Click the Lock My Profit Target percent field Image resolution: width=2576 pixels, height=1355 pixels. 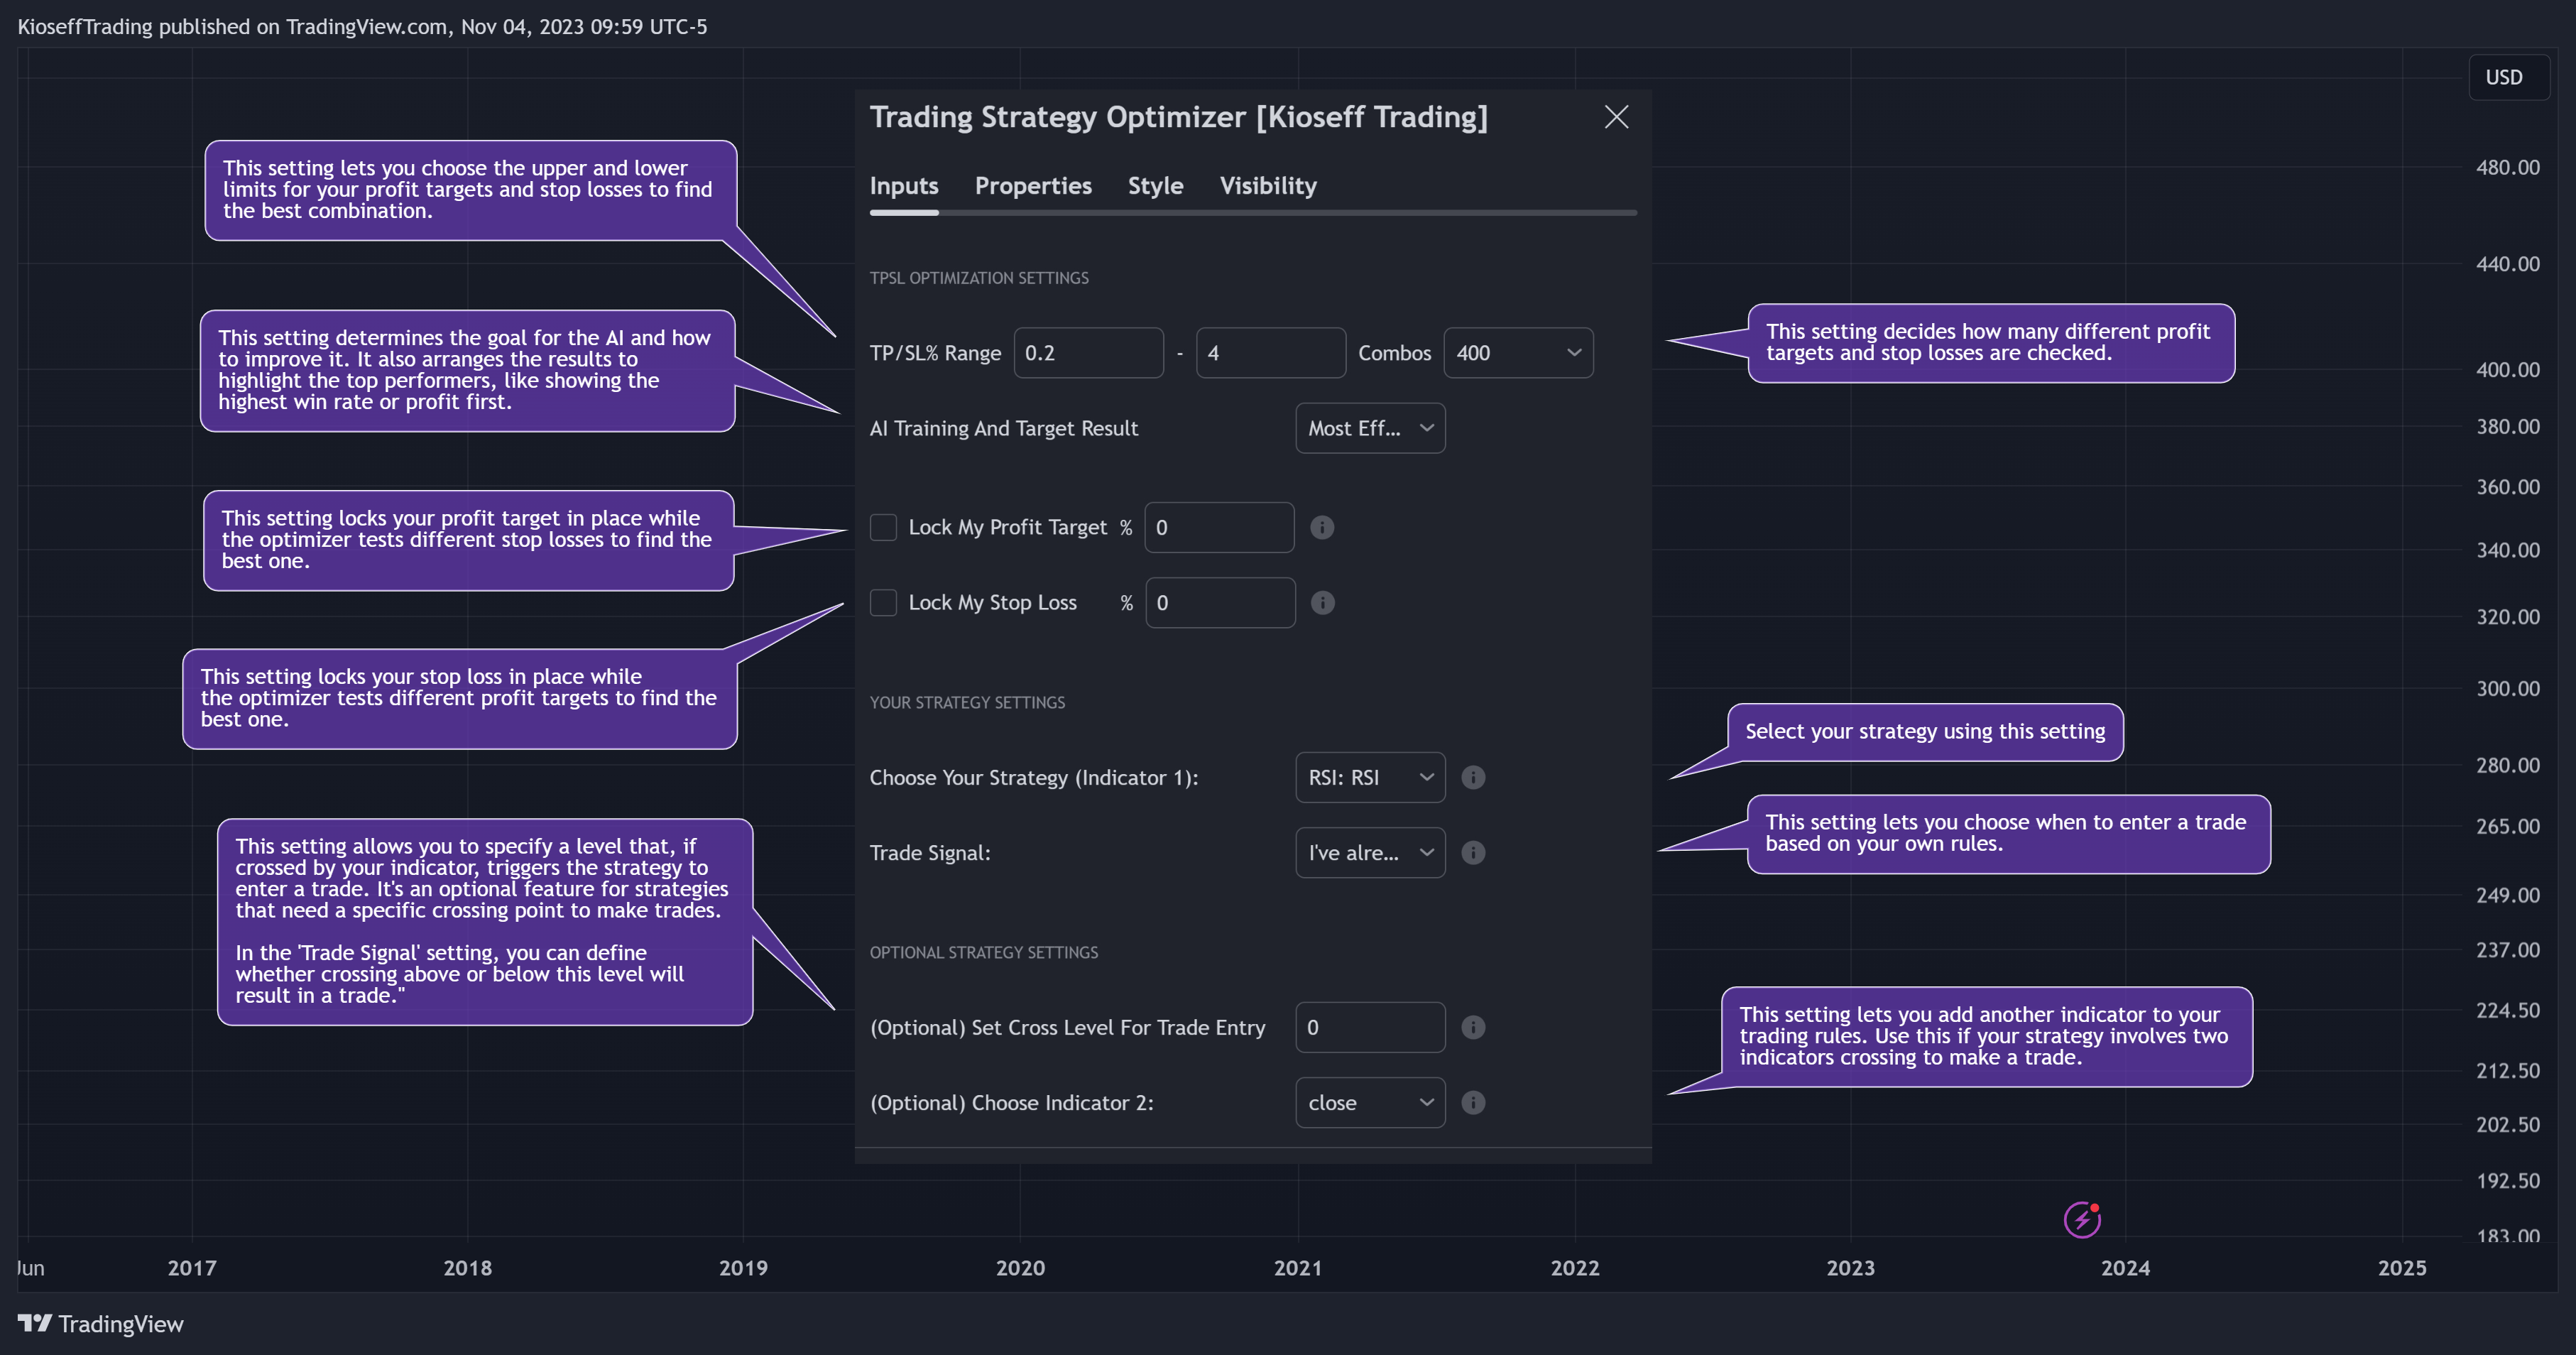click(x=1219, y=527)
